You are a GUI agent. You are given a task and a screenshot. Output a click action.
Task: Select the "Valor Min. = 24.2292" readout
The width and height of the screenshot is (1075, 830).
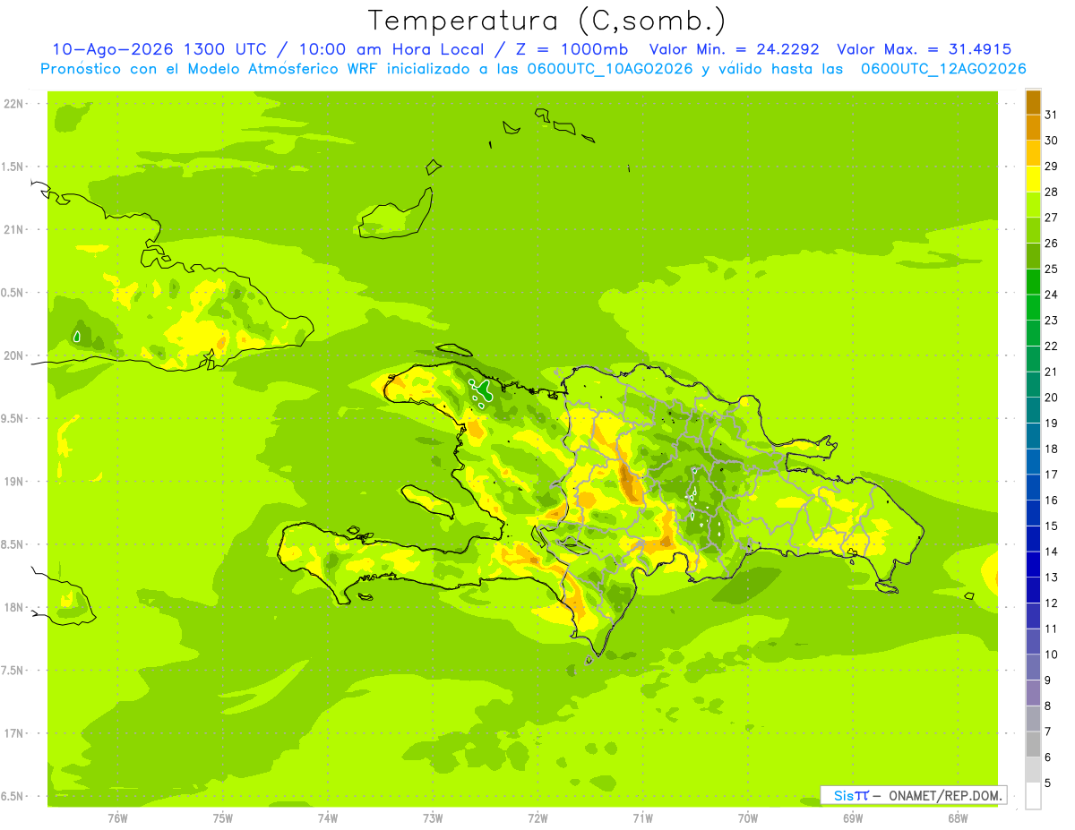click(734, 49)
